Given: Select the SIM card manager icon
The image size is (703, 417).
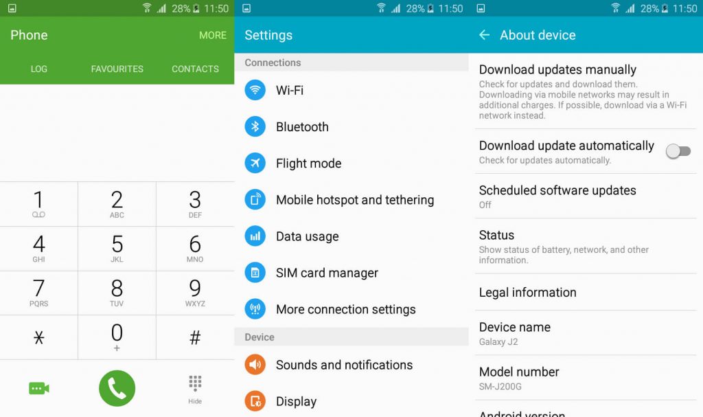Looking at the screenshot, I should tap(254, 272).
